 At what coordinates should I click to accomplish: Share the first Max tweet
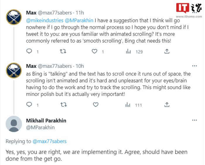coord(167,52)
